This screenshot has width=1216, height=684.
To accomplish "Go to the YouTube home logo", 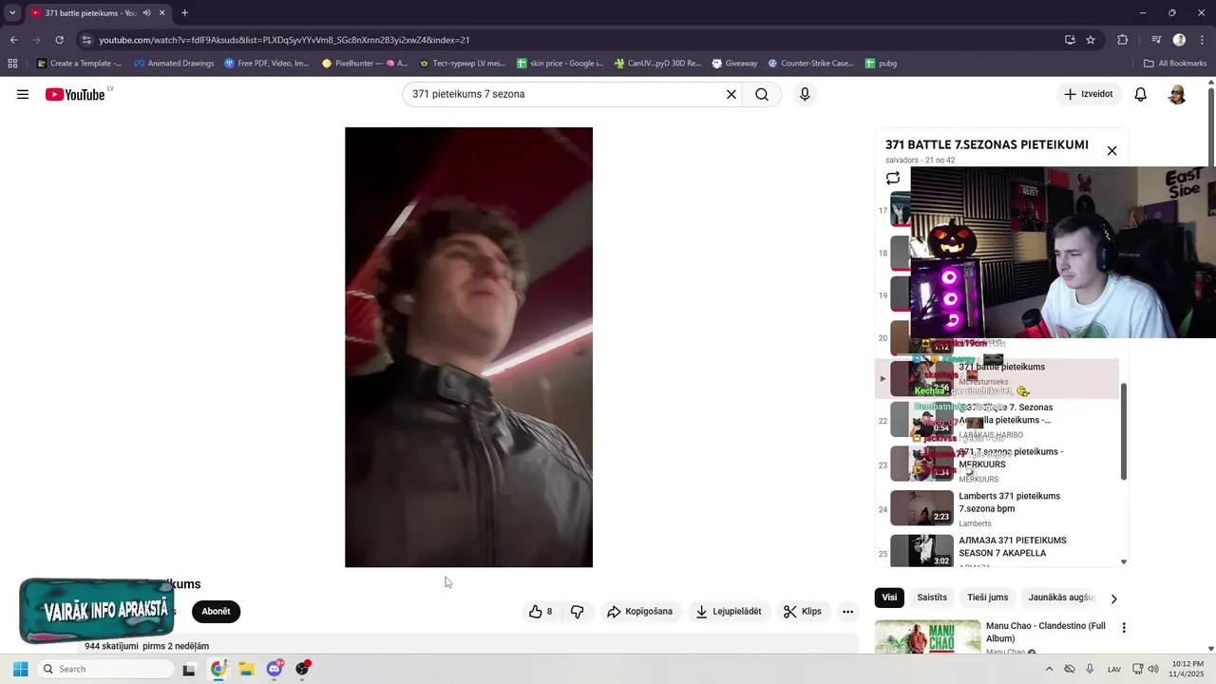I will (75, 94).
